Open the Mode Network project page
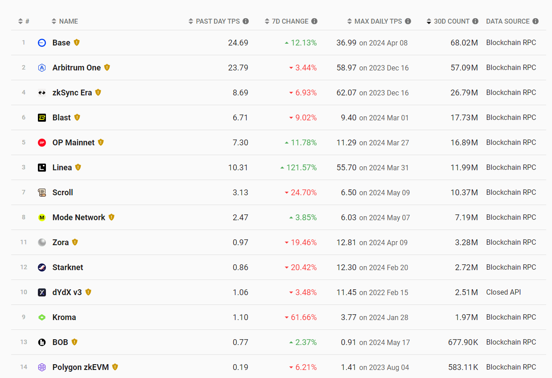The width and height of the screenshot is (552, 378). click(79, 218)
